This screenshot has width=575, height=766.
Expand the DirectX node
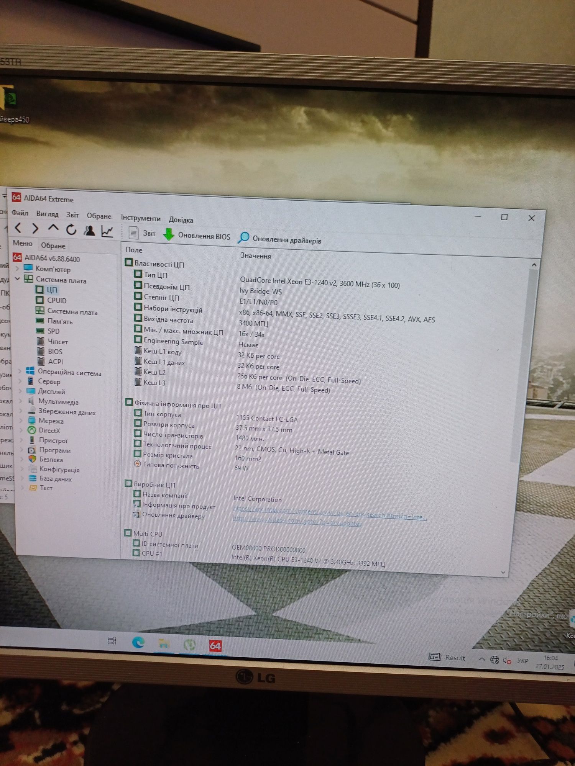pos(21,430)
